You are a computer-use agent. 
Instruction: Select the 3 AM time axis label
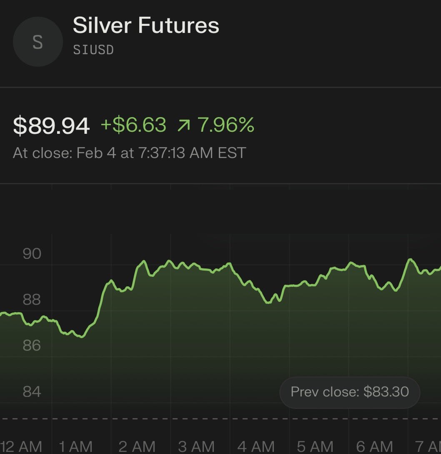click(x=196, y=446)
